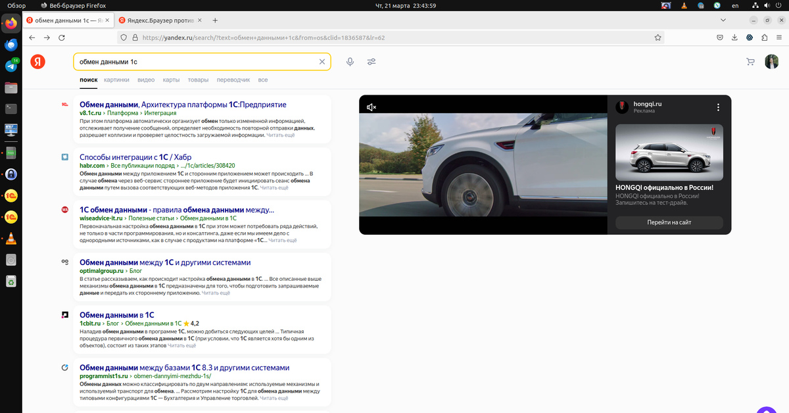
Task: Launch Telegram from the dock
Action: tap(11, 66)
